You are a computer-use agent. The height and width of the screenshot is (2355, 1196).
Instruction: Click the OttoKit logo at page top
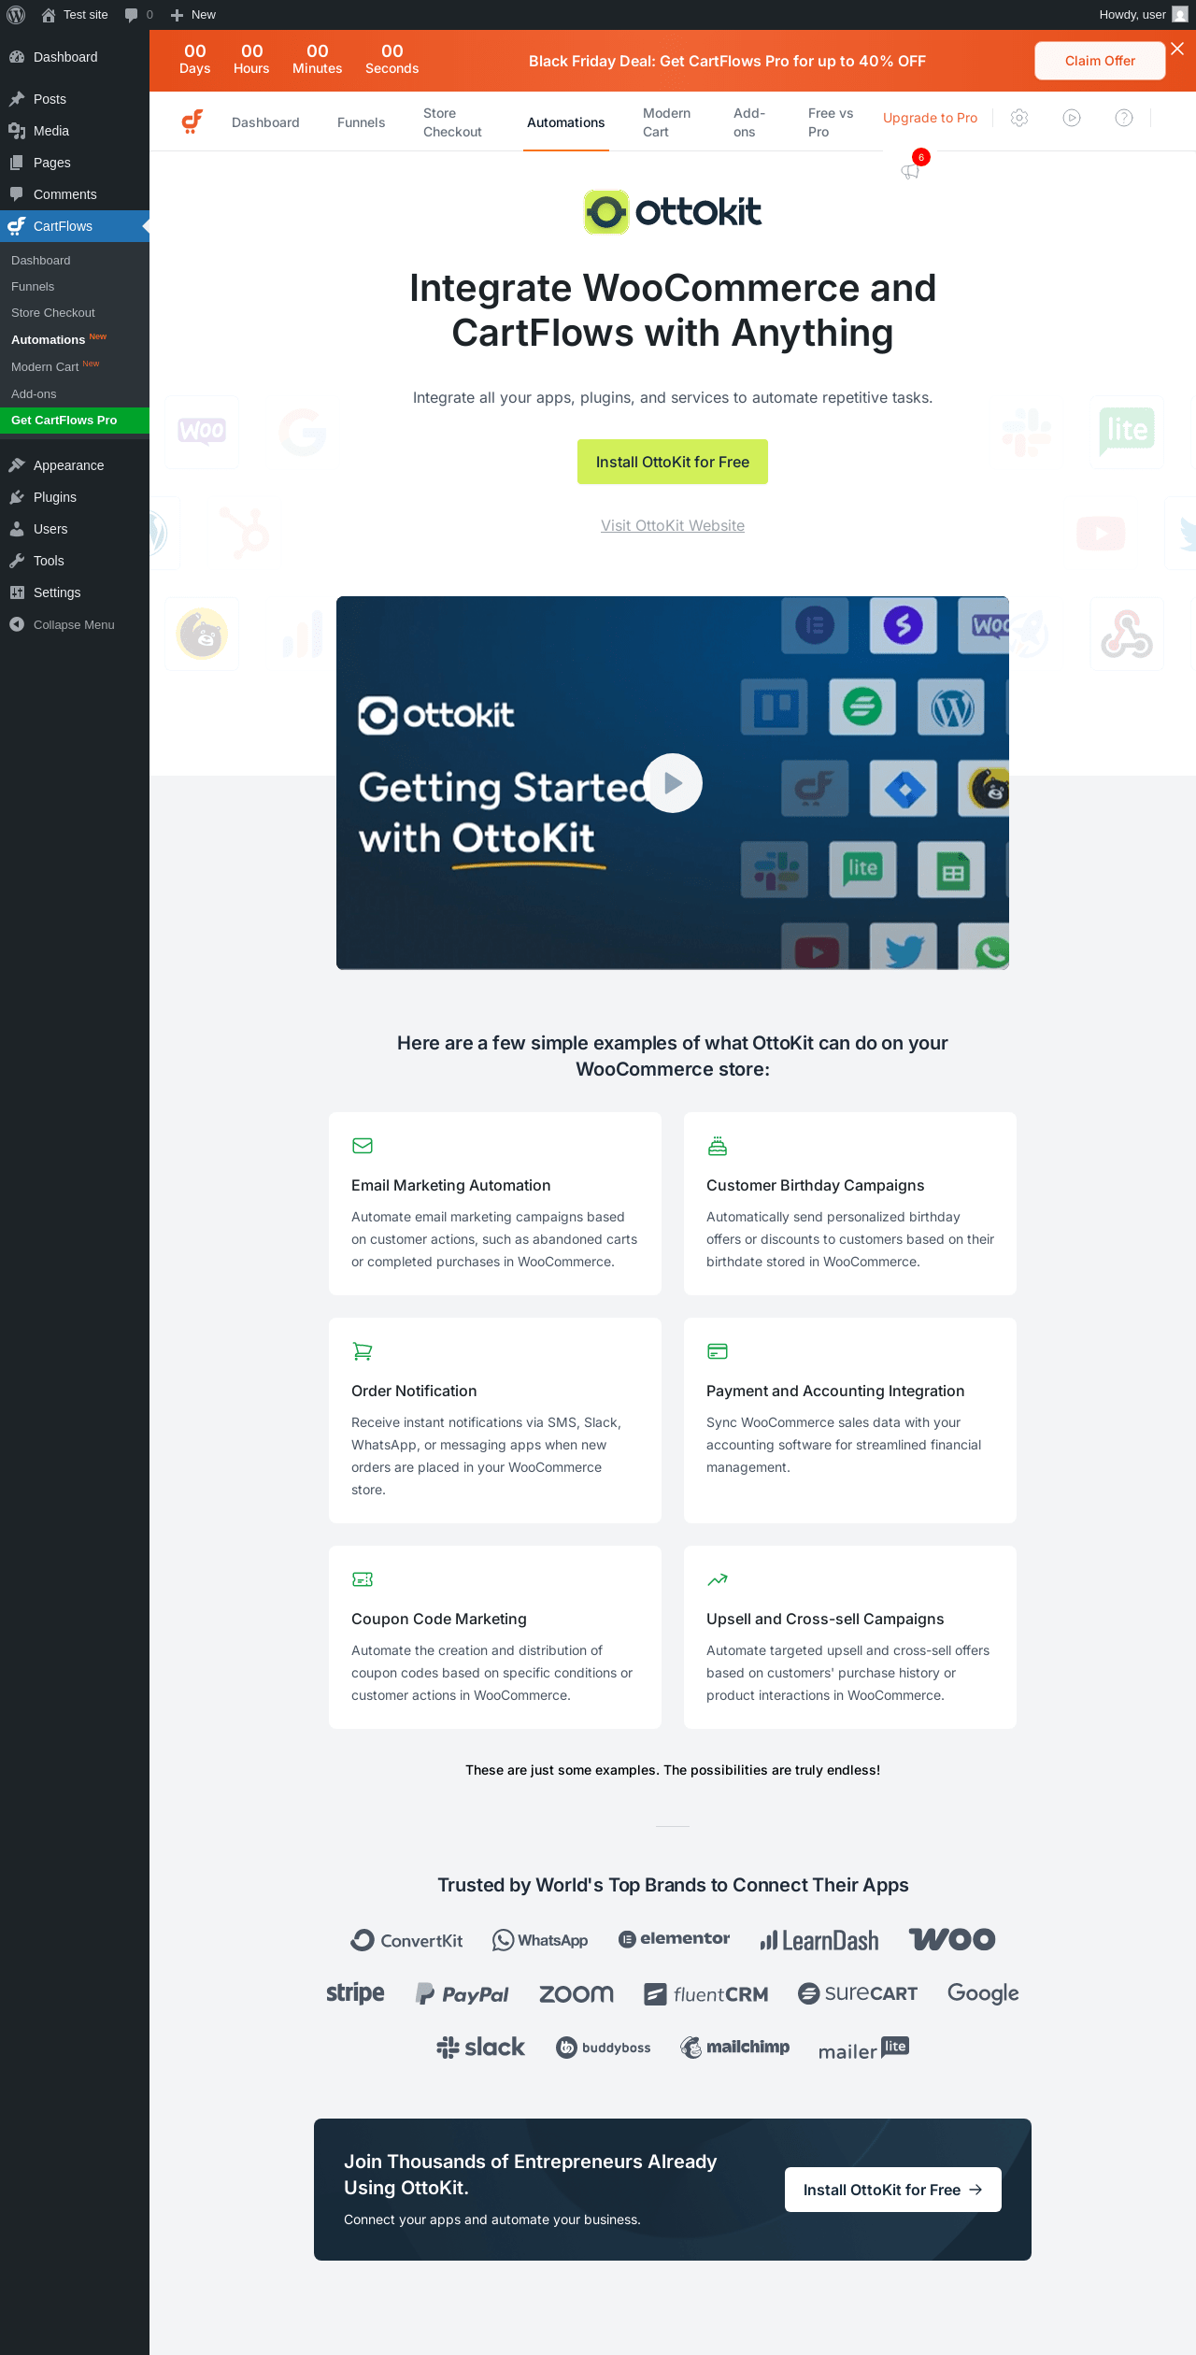click(x=673, y=212)
